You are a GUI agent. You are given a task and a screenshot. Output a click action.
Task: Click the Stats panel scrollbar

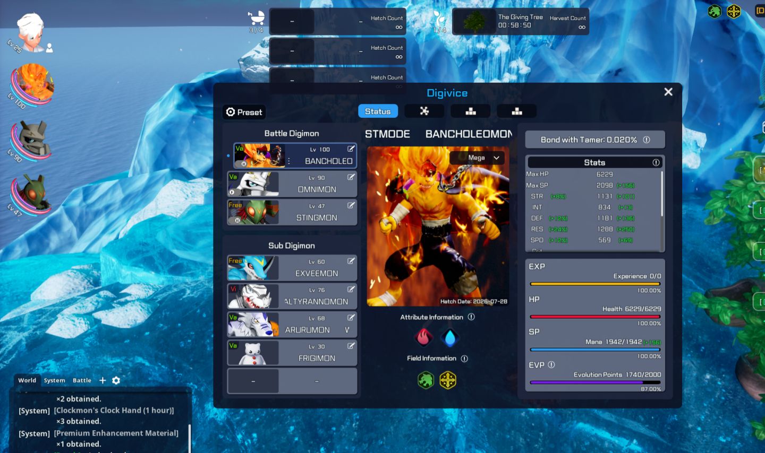(662, 194)
